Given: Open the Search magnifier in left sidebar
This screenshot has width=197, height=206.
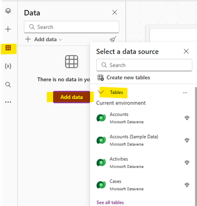Looking at the screenshot, I should tap(8, 84).
